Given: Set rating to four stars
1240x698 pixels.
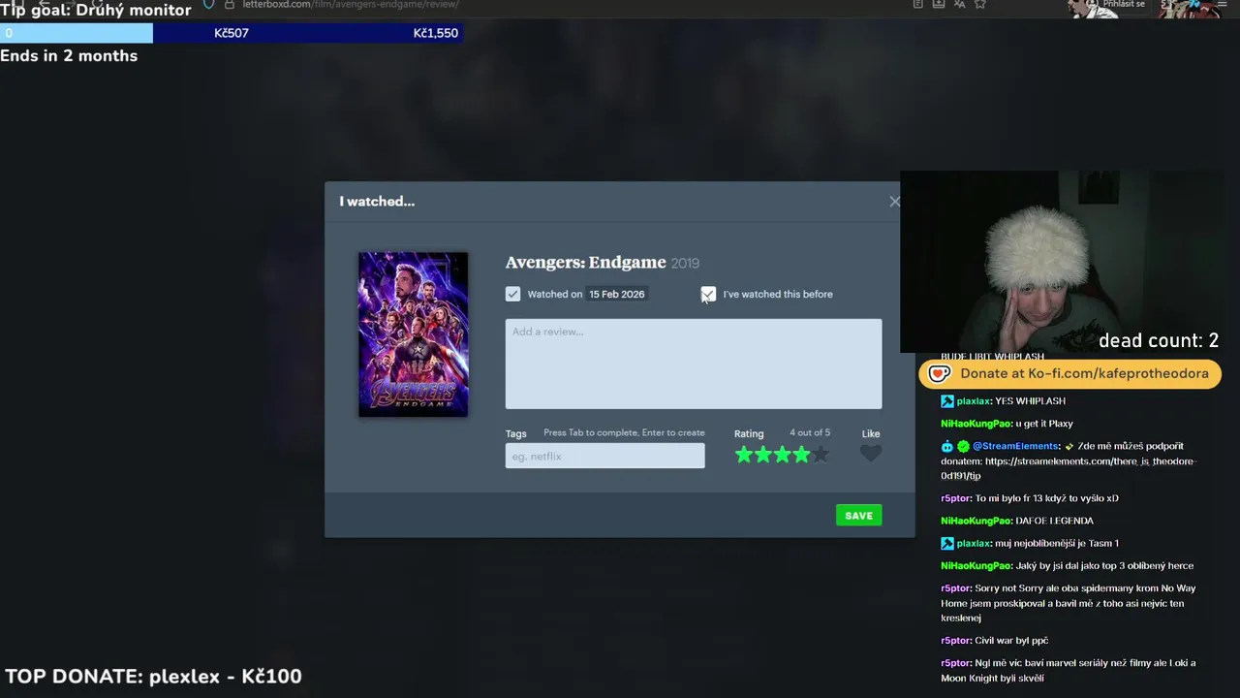Looking at the screenshot, I should click(x=801, y=454).
